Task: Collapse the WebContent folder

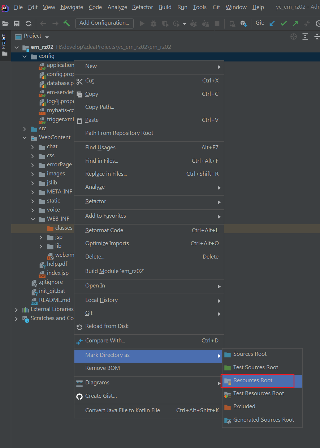Action: coord(25,138)
